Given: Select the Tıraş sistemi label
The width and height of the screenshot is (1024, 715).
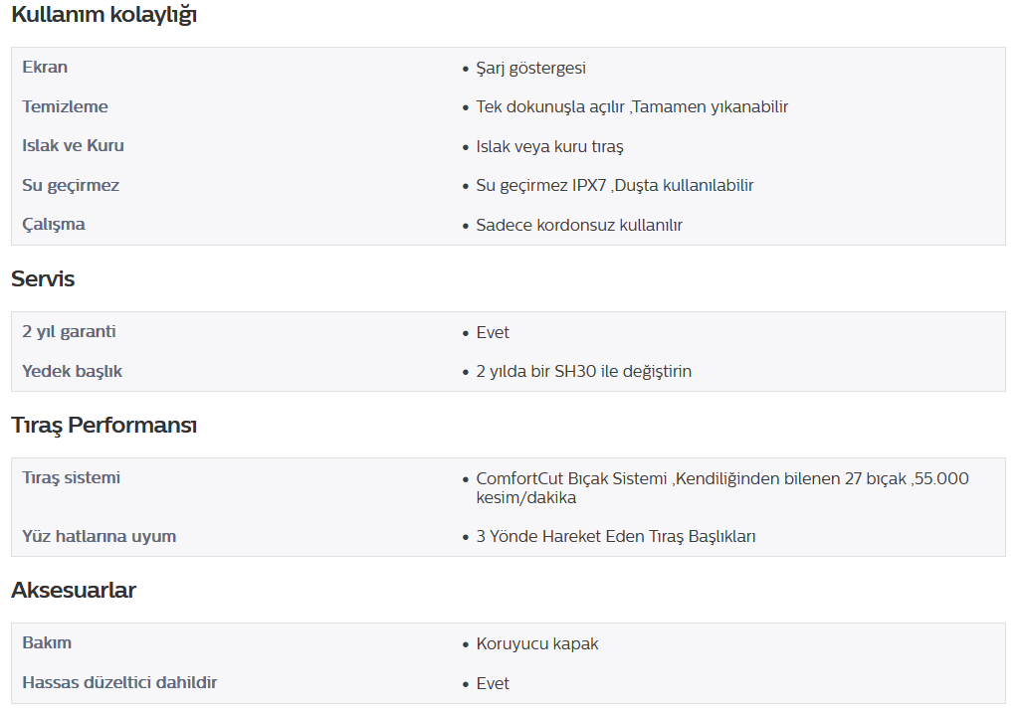Looking at the screenshot, I should click(72, 478).
